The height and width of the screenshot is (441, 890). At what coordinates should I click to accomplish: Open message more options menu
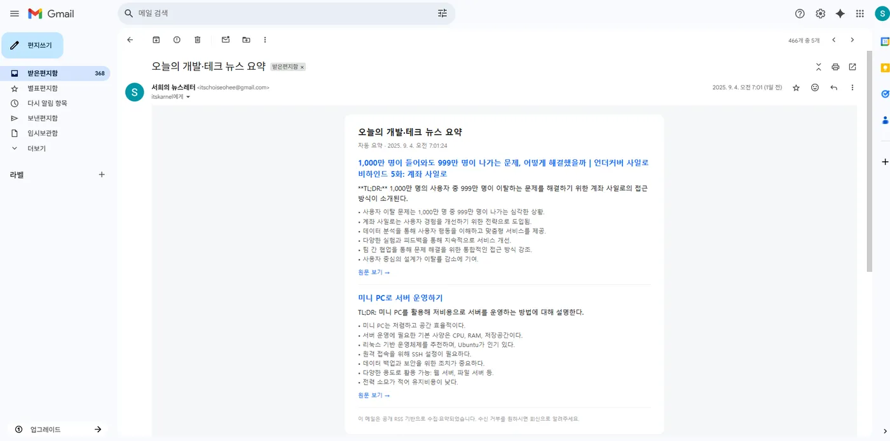(852, 88)
